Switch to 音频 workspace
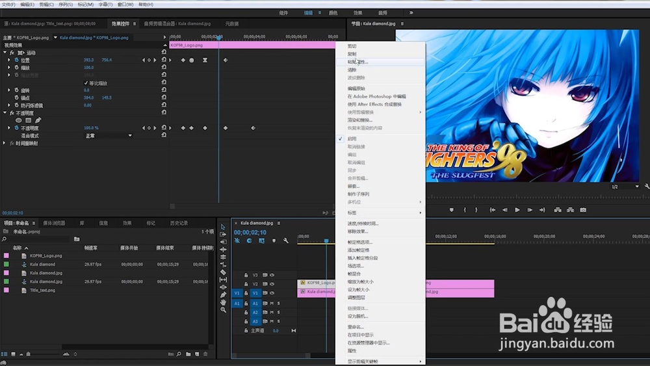The image size is (650, 366). pyautogui.click(x=383, y=13)
